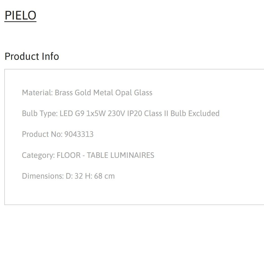
Task: Click the product number 9043313
Action: point(79,134)
